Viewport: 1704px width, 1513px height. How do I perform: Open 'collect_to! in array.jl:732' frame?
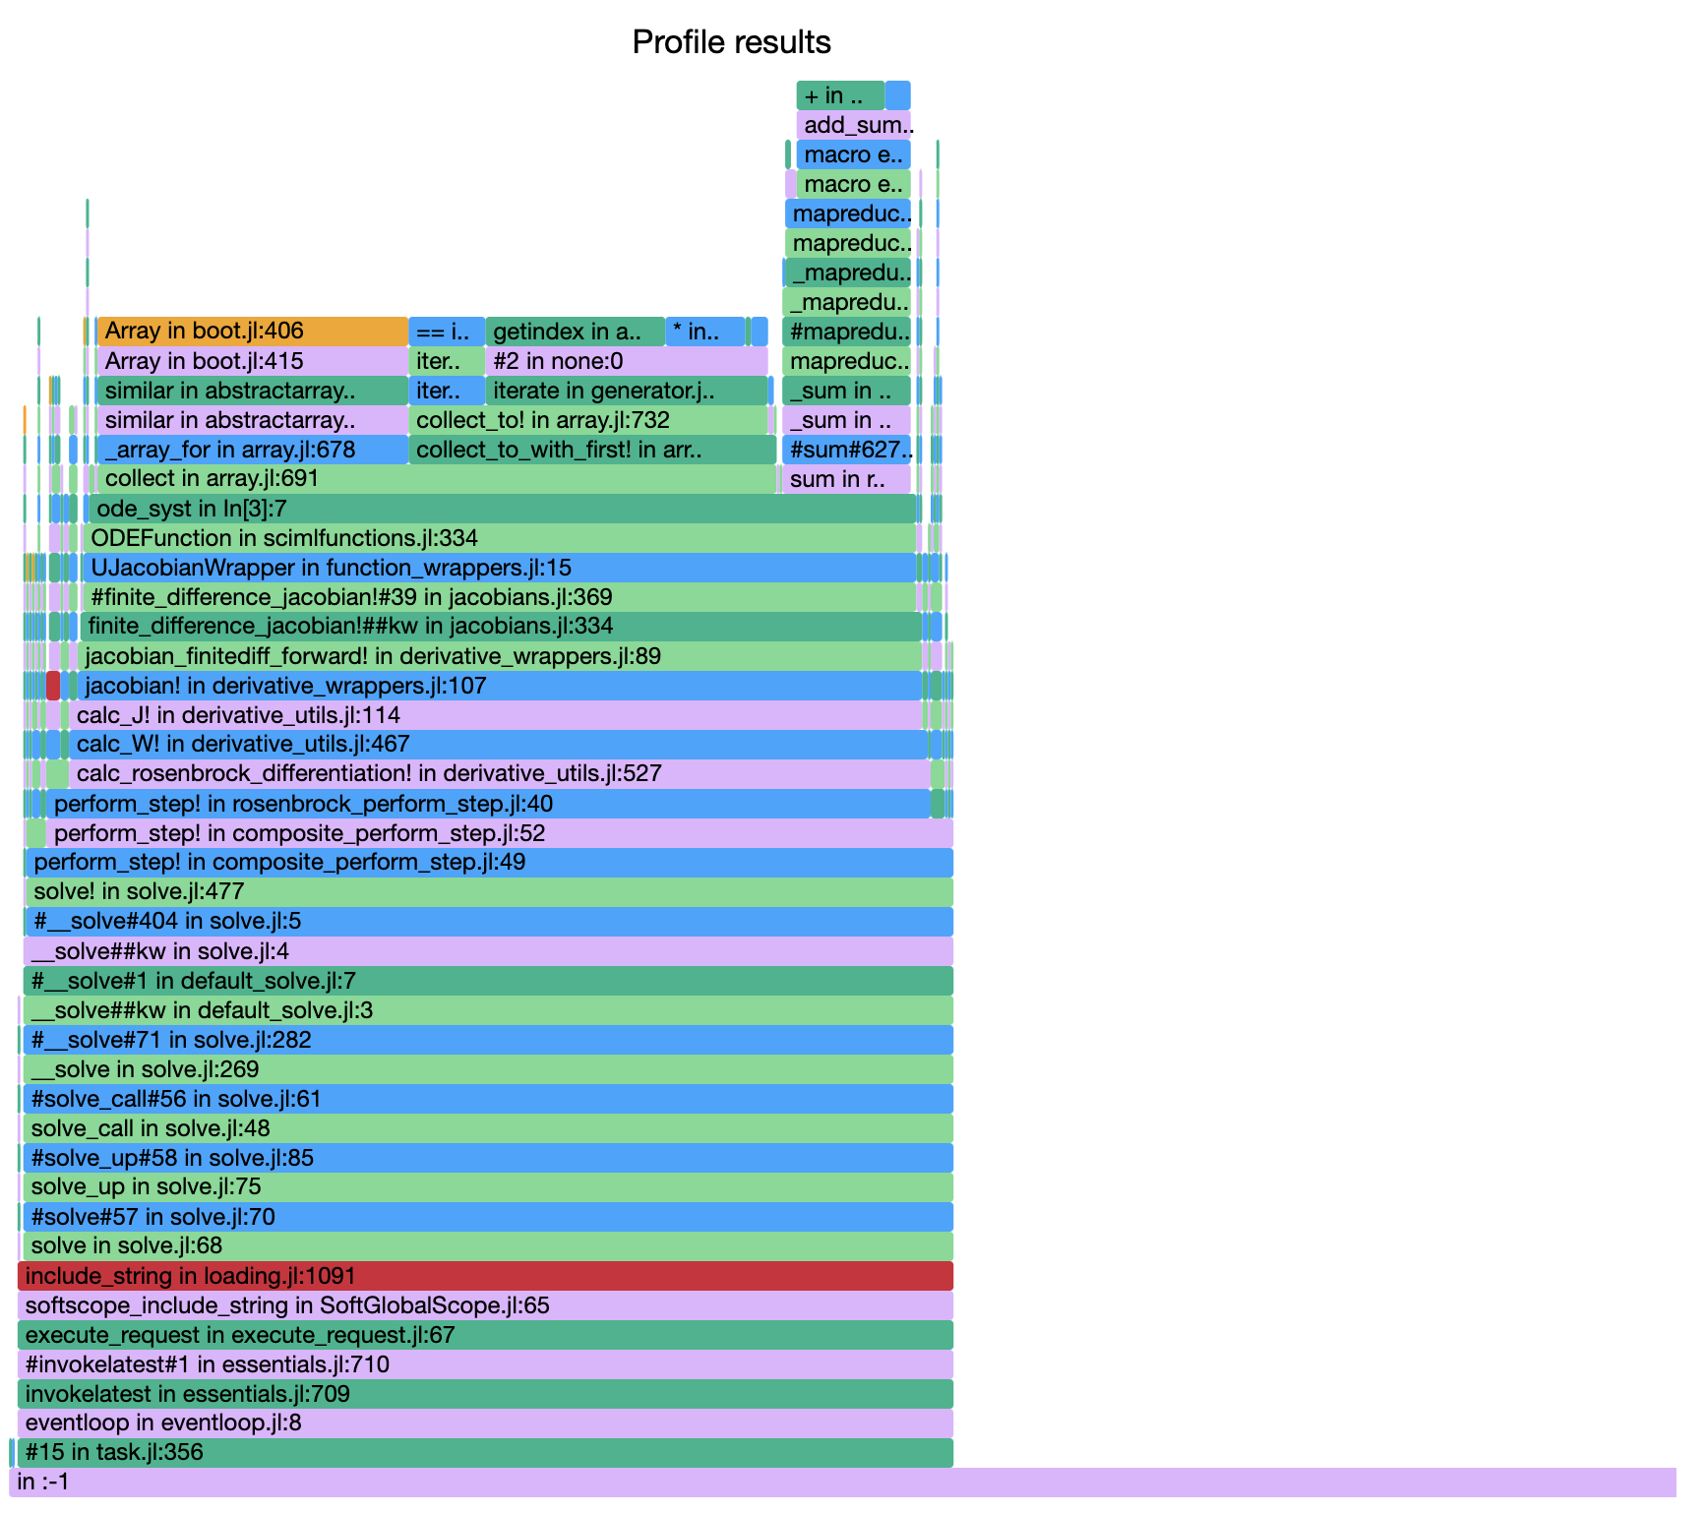(x=588, y=420)
